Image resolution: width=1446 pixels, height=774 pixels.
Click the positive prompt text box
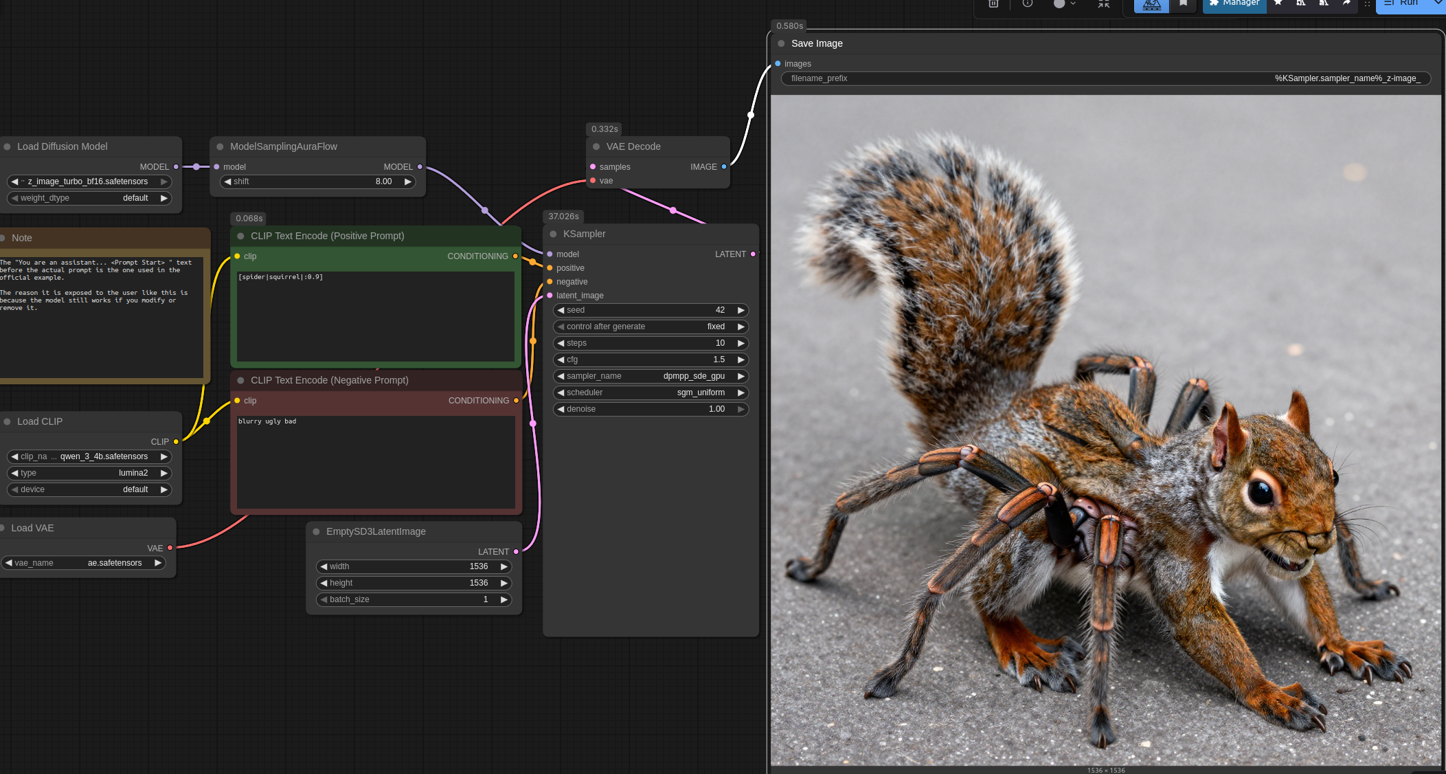(x=375, y=316)
